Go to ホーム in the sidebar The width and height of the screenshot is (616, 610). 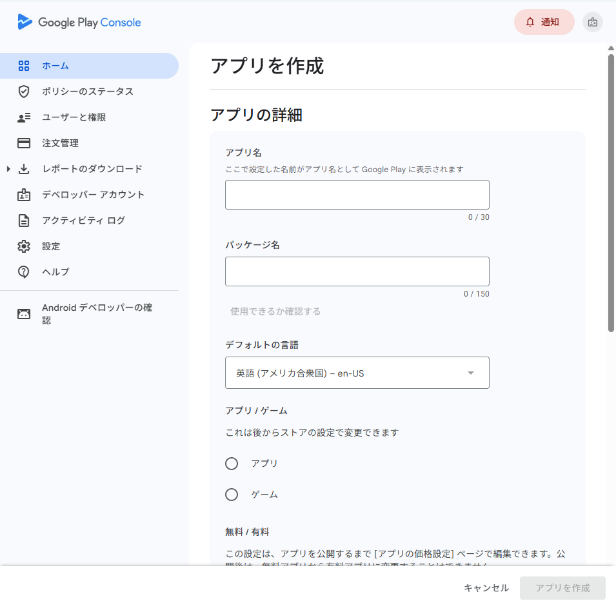pyautogui.click(x=89, y=66)
